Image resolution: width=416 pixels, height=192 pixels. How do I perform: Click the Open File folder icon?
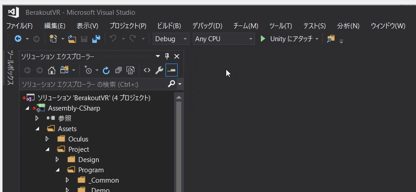tap(72, 39)
